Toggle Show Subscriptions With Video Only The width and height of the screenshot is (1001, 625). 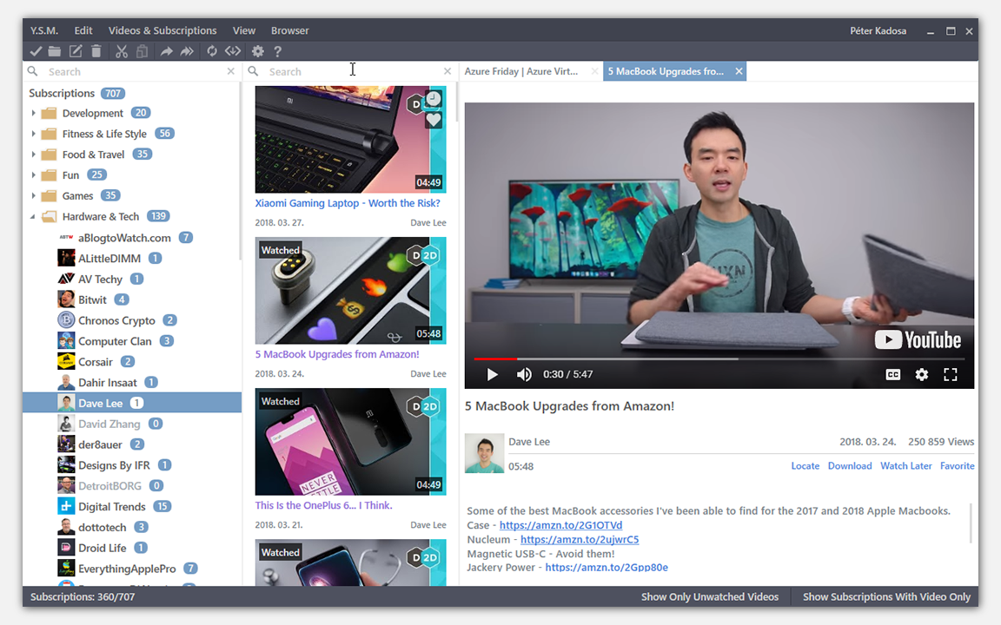coord(886,597)
